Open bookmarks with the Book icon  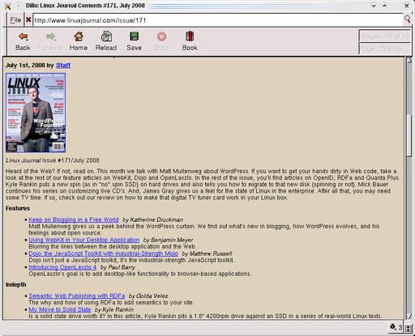[x=190, y=36]
